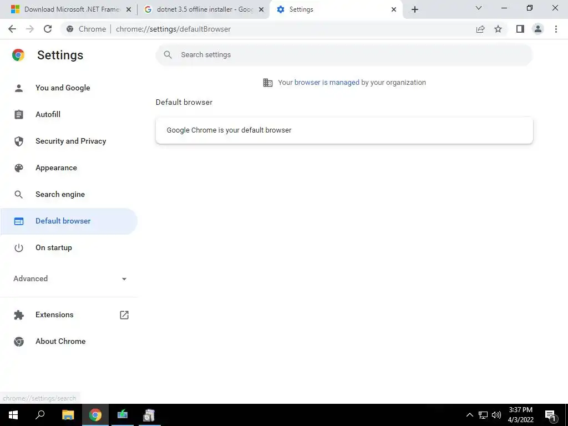Open Chrome three-dot menu
Viewport: 568px width, 426px height.
(x=556, y=29)
